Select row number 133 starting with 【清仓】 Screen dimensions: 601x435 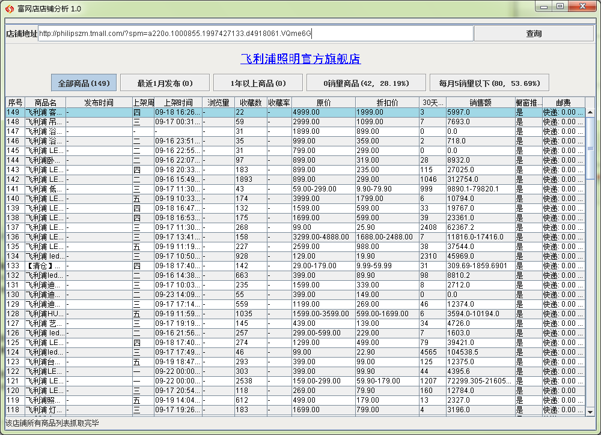(240, 266)
